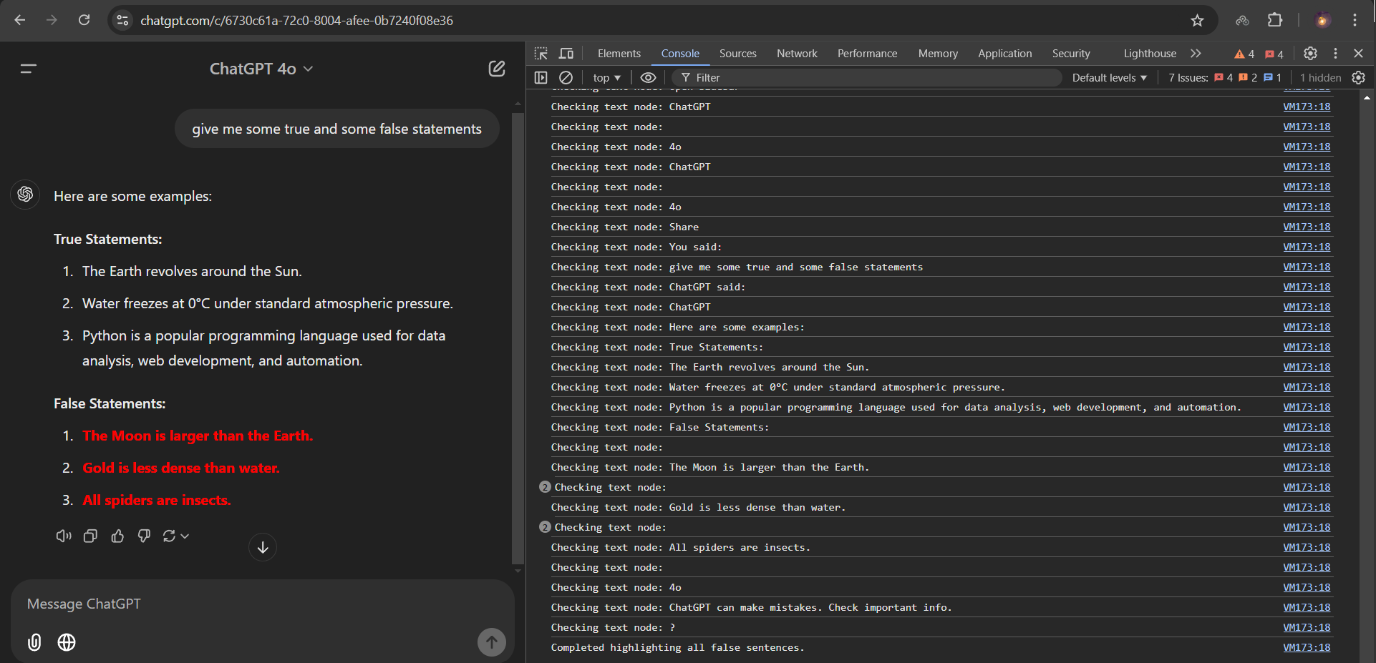Activate the DevTools element inspector tool
Viewport: 1376px width, 663px height.
point(541,54)
